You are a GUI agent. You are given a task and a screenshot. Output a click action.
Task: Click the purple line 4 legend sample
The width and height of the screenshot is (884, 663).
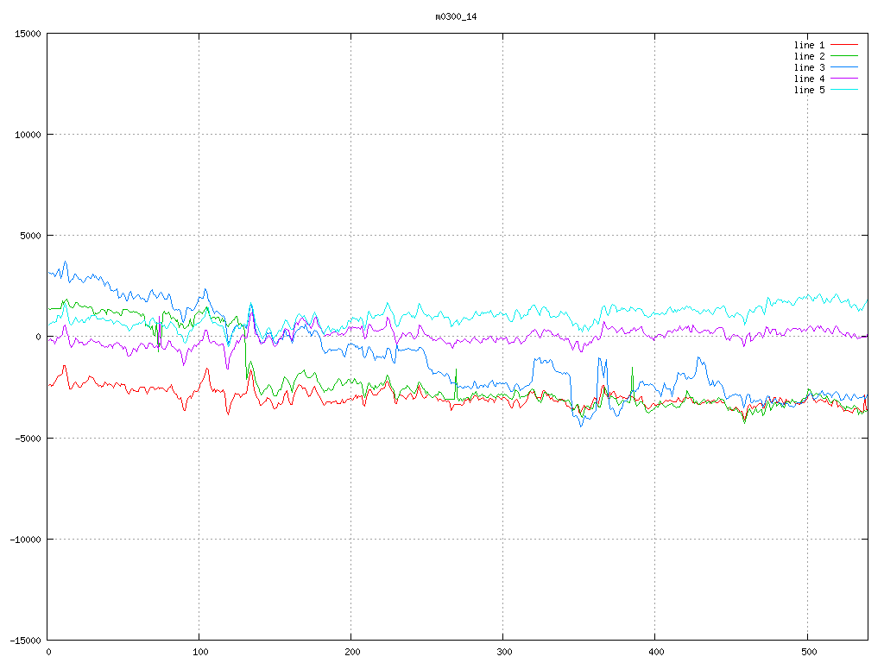coord(844,79)
